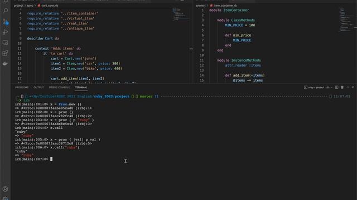This screenshot has width=357, height=200.
Task: Click the item1 = Item.new('car') line
Action: click(85, 63)
